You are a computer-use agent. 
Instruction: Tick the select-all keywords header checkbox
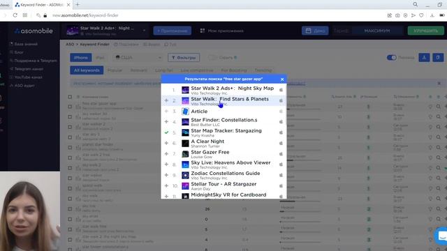[x=70, y=97]
